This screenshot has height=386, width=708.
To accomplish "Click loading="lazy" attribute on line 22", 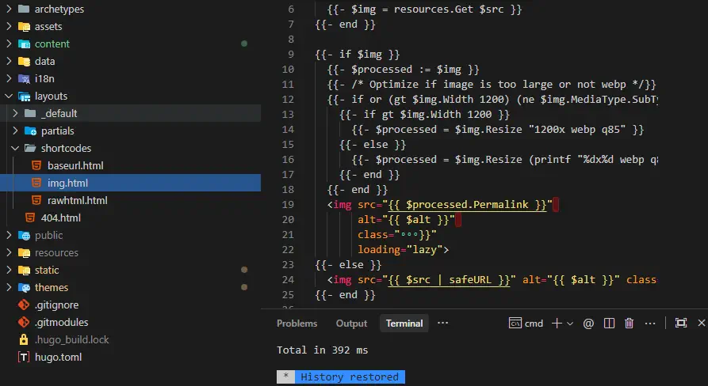I will [x=400, y=249].
